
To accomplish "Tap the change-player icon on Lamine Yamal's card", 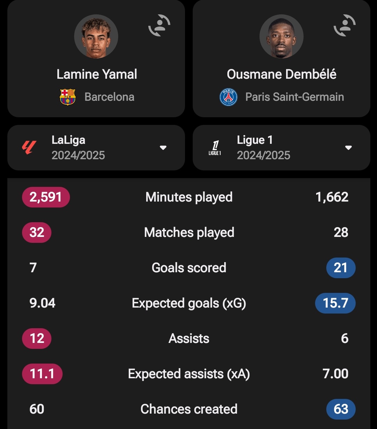I will point(159,26).
